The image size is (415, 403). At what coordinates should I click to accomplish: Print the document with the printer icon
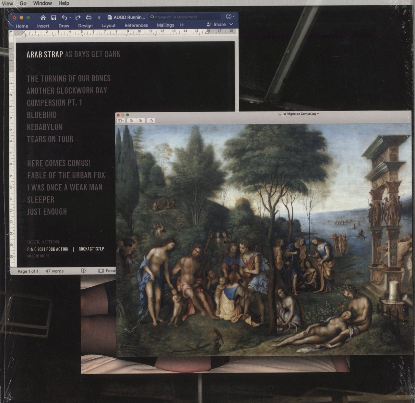[x=89, y=17]
